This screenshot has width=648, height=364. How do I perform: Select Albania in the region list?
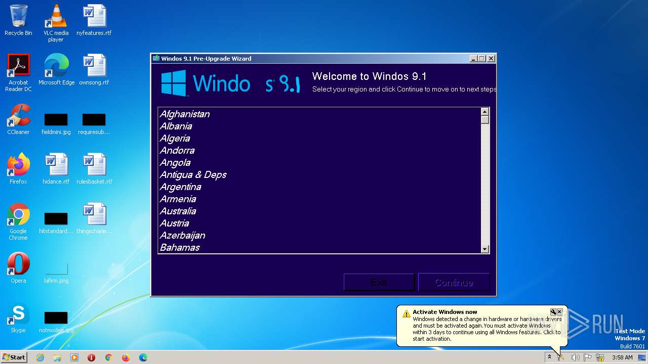point(319,126)
